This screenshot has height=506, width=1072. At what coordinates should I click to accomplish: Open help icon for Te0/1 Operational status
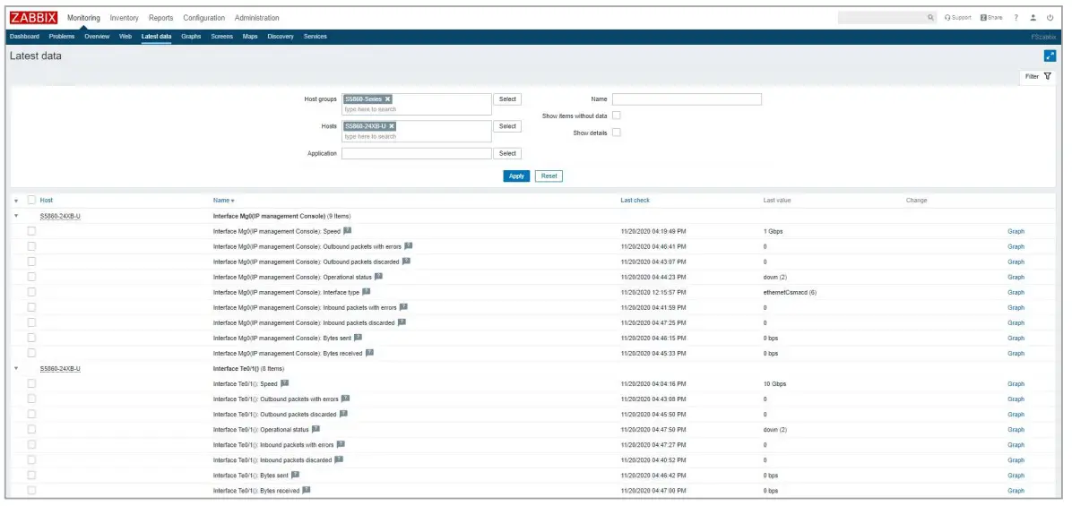pos(316,430)
